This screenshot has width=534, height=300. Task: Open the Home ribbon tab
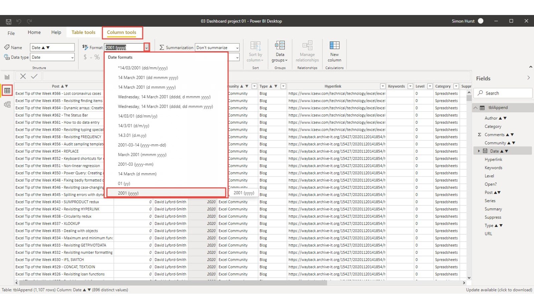(x=34, y=32)
